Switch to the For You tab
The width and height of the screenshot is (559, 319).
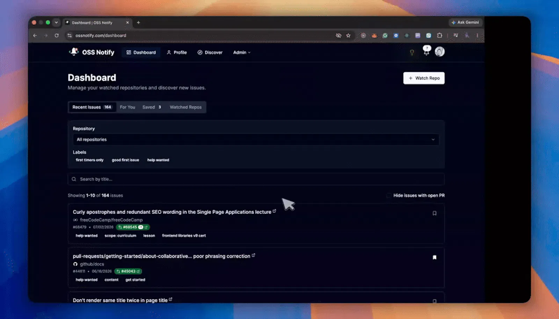click(x=128, y=107)
